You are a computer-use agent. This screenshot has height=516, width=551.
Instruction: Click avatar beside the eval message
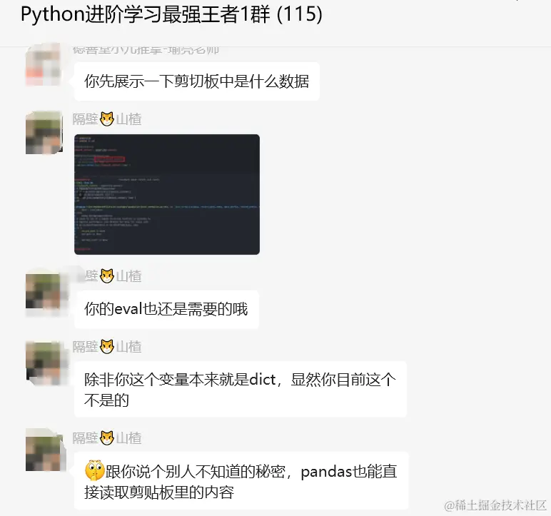point(44,291)
